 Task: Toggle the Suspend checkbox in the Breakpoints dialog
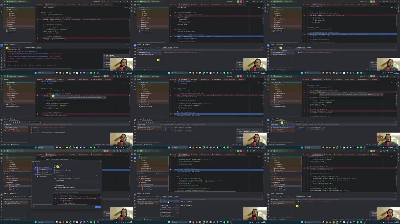point(55,170)
